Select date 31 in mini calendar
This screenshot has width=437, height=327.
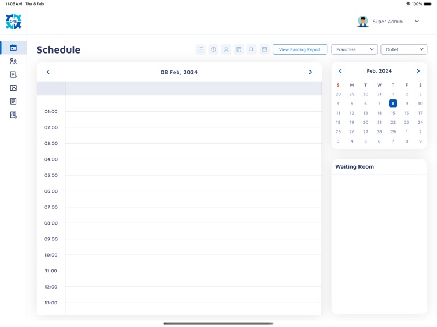point(379,94)
